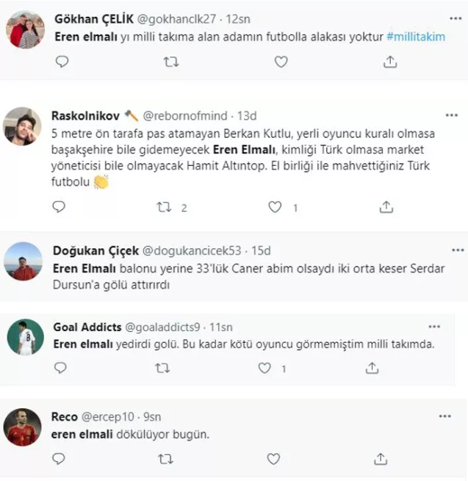468x481 pixels.
Task: Retweet Raskolnikov's tweet with 2 retweets
Action: [x=164, y=208]
